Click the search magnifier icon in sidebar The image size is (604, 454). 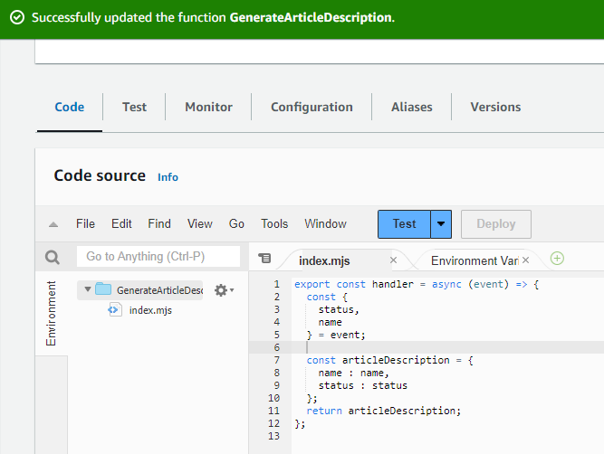click(x=53, y=257)
